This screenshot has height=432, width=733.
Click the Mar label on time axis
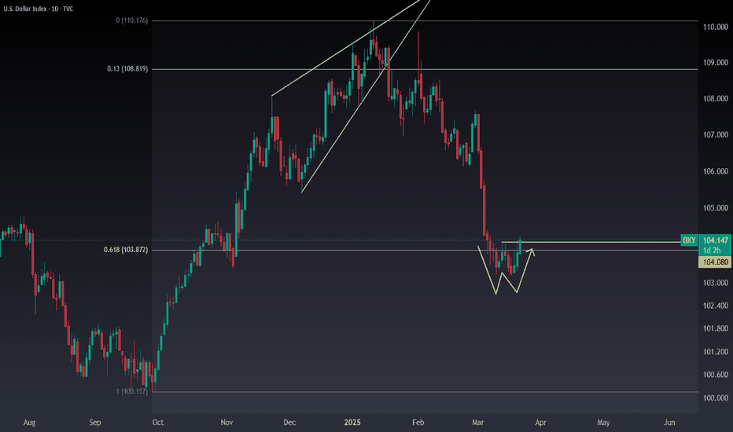click(477, 423)
